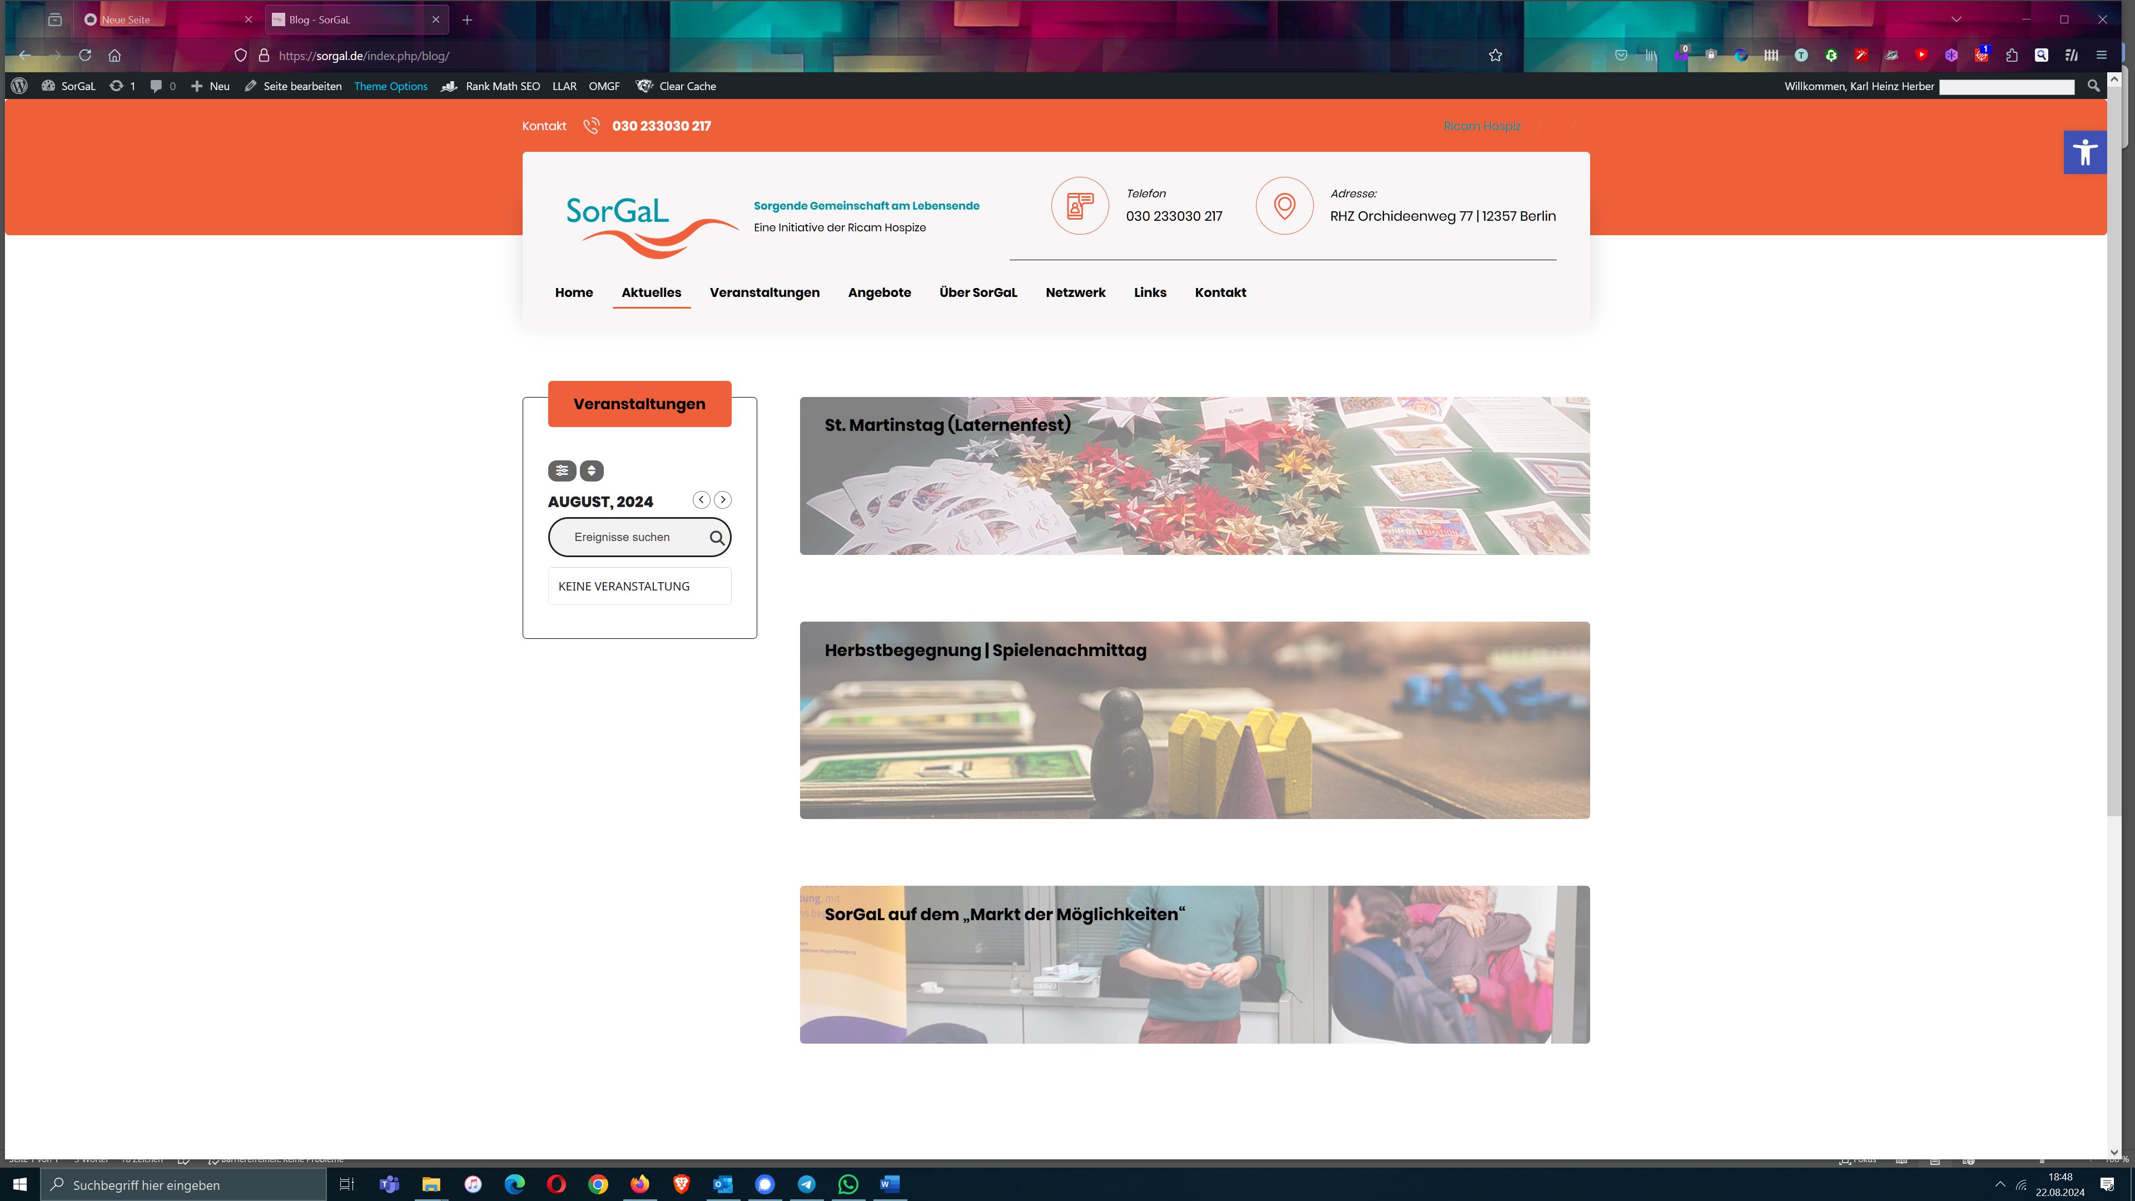Viewport: 2135px width, 1201px height.
Task: Expand the list all tabs chevron
Action: pyautogui.click(x=1956, y=19)
